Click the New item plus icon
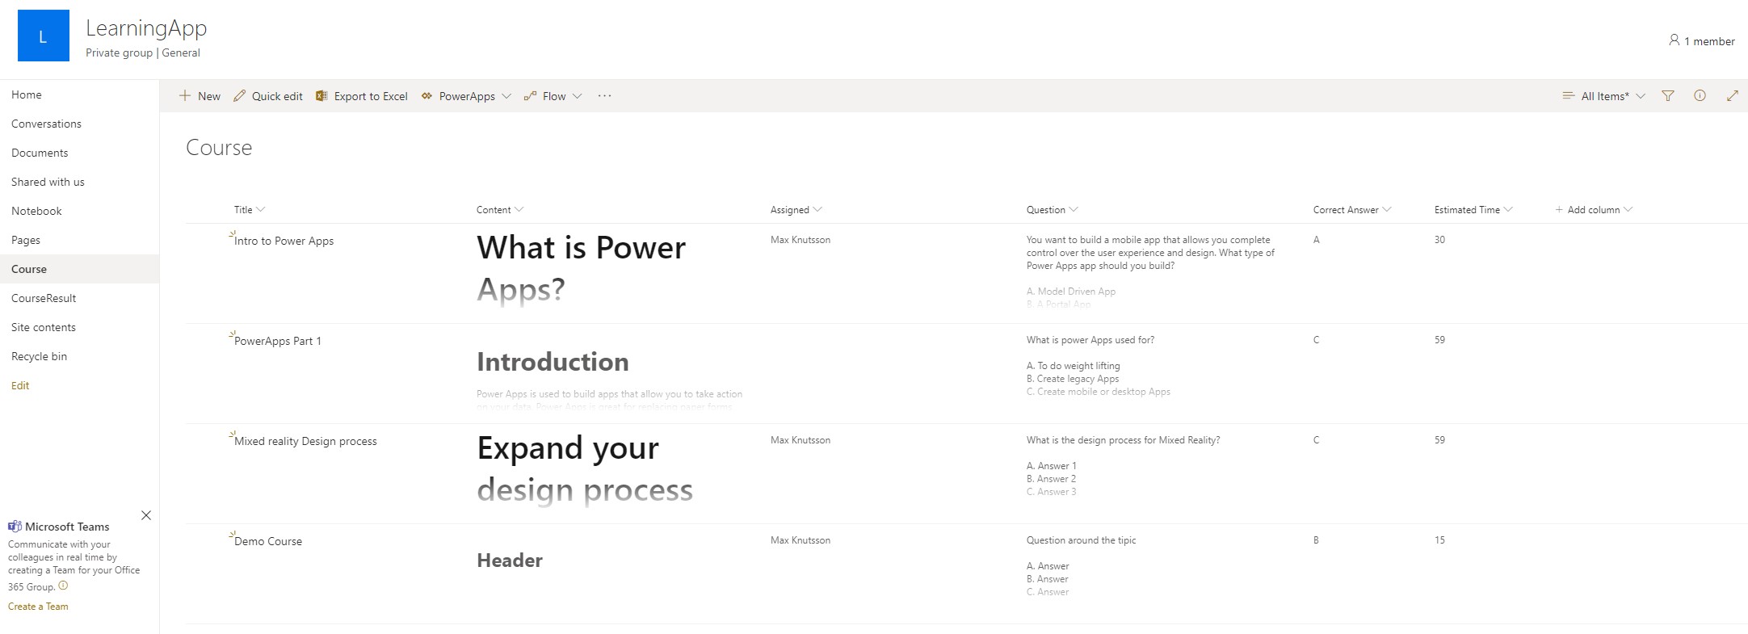1748x634 pixels. pyautogui.click(x=185, y=95)
